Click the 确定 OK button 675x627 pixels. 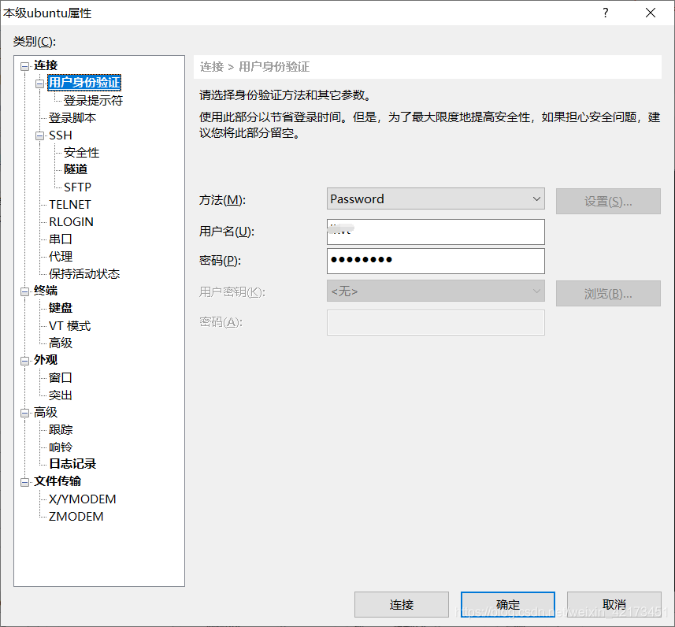coord(507,605)
